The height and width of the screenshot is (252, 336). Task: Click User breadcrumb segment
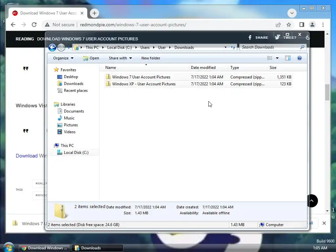[162, 47]
